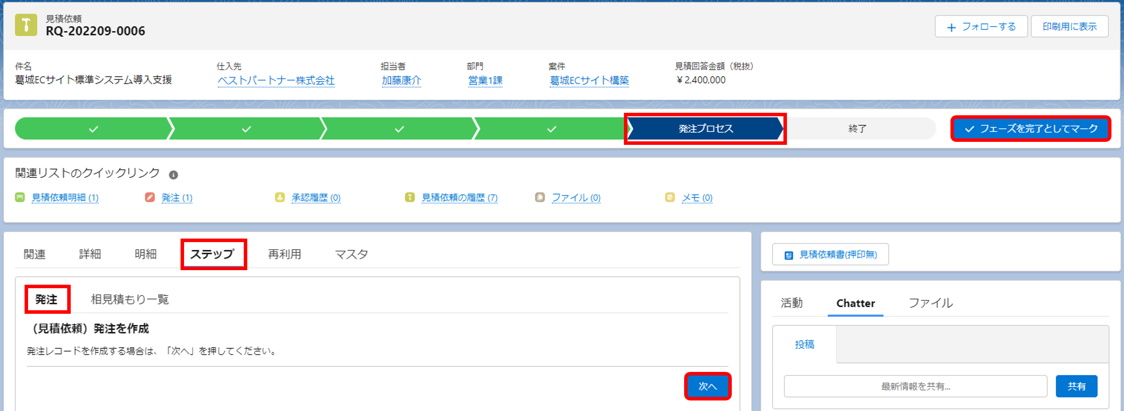The image size is (1124, 411).
Task: Click the ファイル quick link icon
Action: point(540,197)
